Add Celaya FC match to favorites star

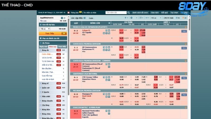(109, 30)
